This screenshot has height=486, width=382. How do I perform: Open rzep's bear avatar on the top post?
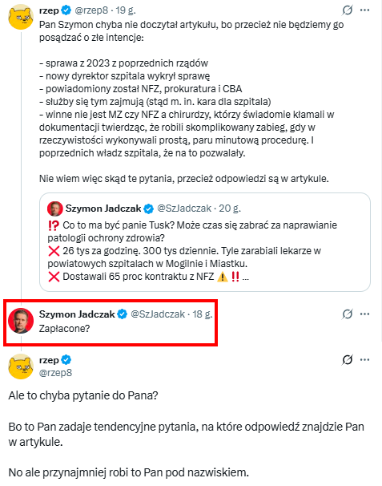tap(21, 17)
